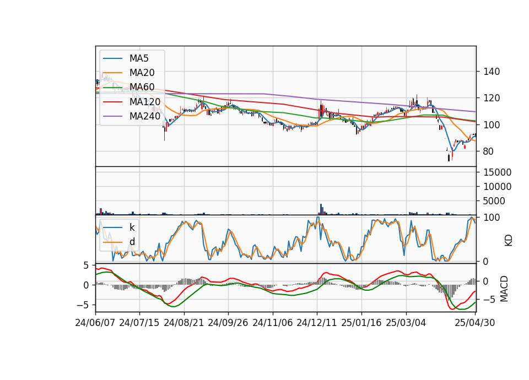529x380 pixels.
Task: Click the orange MA20 legend line sample
Action: 112,73
